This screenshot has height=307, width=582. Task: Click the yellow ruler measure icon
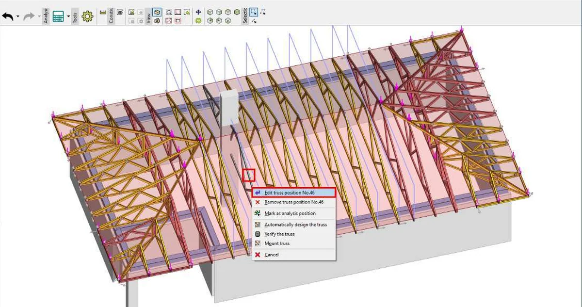click(103, 12)
